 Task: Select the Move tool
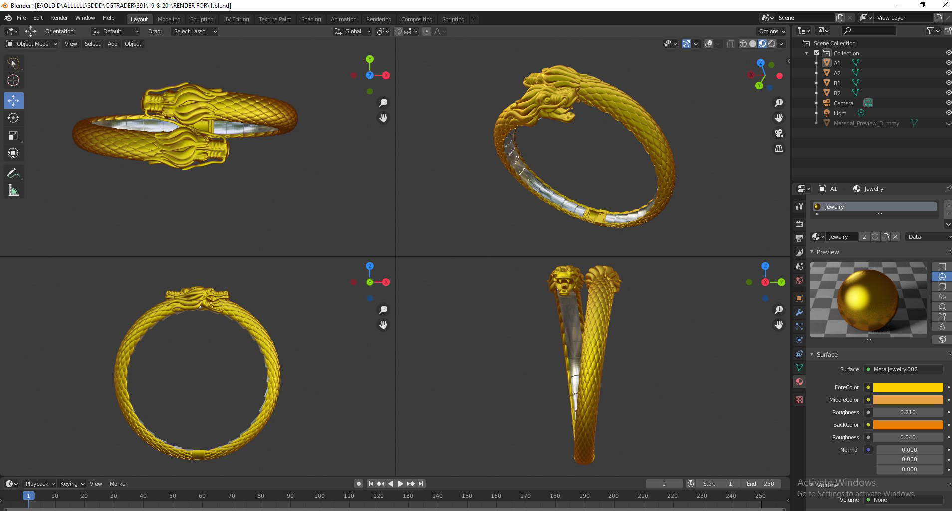(x=13, y=100)
